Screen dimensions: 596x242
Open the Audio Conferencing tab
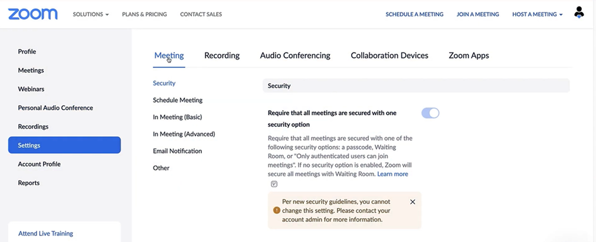pyautogui.click(x=295, y=55)
